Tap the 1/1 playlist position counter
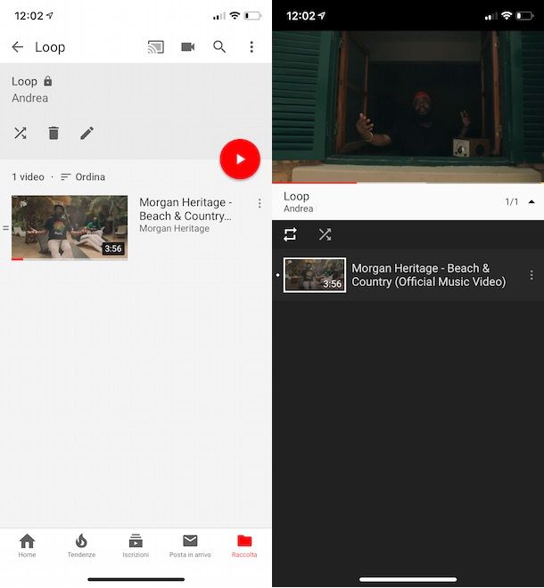Image resolution: width=544 pixels, height=588 pixels. click(x=512, y=201)
